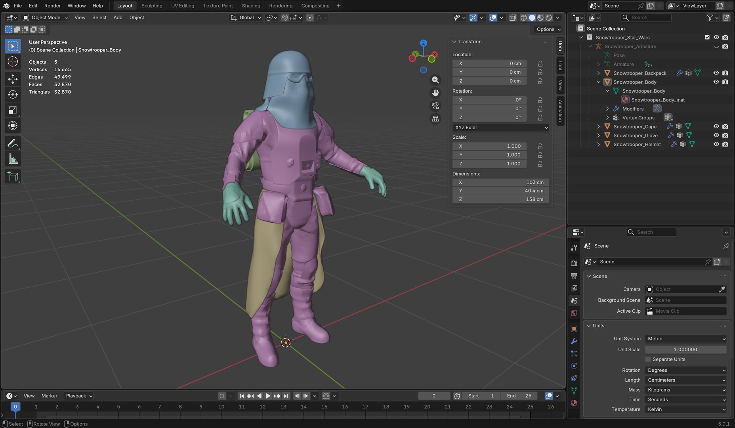Image resolution: width=735 pixels, height=428 pixels.
Task: Open the Length Centimeters dropdown
Action: click(x=686, y=380)
